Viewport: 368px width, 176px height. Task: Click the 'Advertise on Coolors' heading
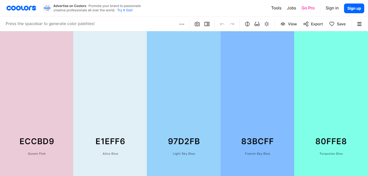(x=70, y=6)
